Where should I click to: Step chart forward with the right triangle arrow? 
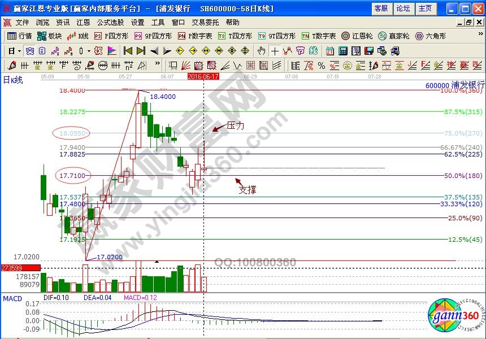167,51
